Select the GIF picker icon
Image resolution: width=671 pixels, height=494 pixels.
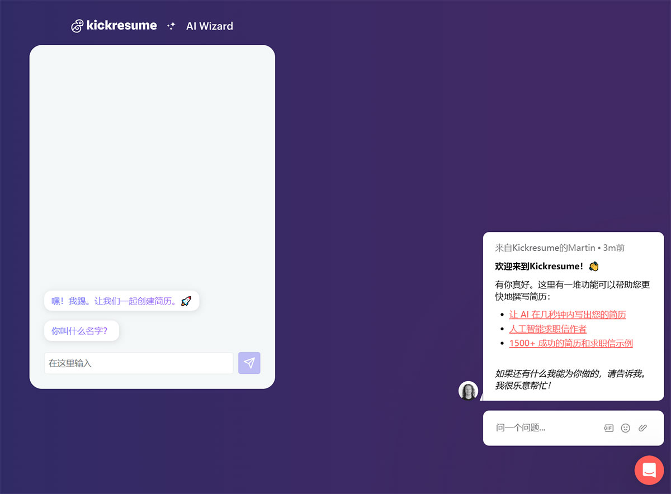tap(608, 427)
